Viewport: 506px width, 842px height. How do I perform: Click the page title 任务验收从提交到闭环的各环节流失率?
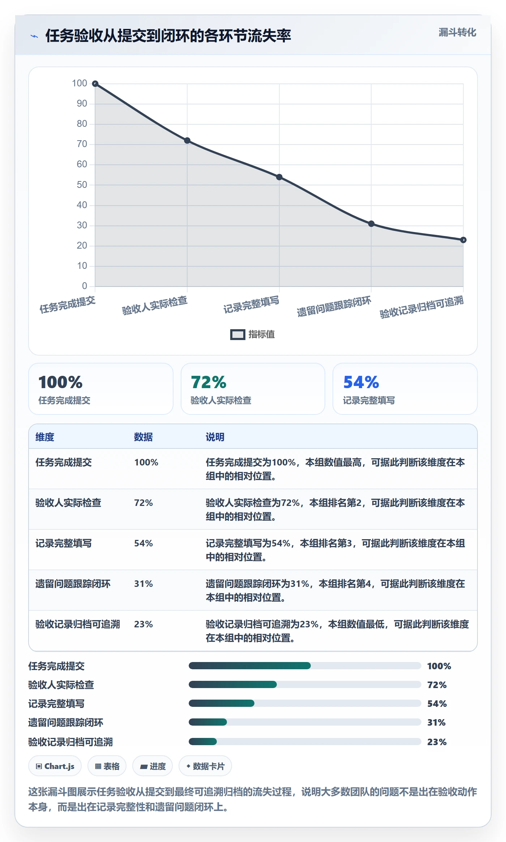(168, 36)
